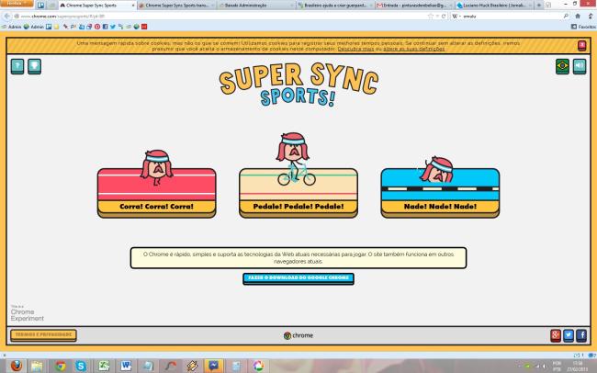Open Skype from the taskbar

(81, 366)
